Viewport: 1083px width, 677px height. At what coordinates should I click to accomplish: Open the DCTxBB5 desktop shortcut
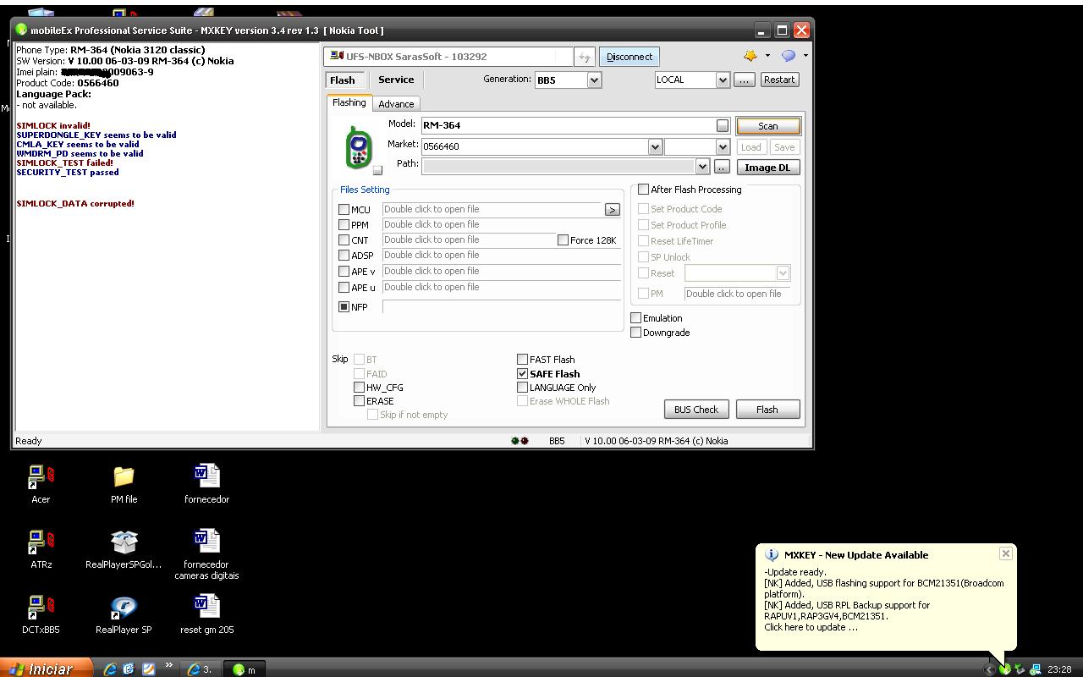click(x=41, y=614)
